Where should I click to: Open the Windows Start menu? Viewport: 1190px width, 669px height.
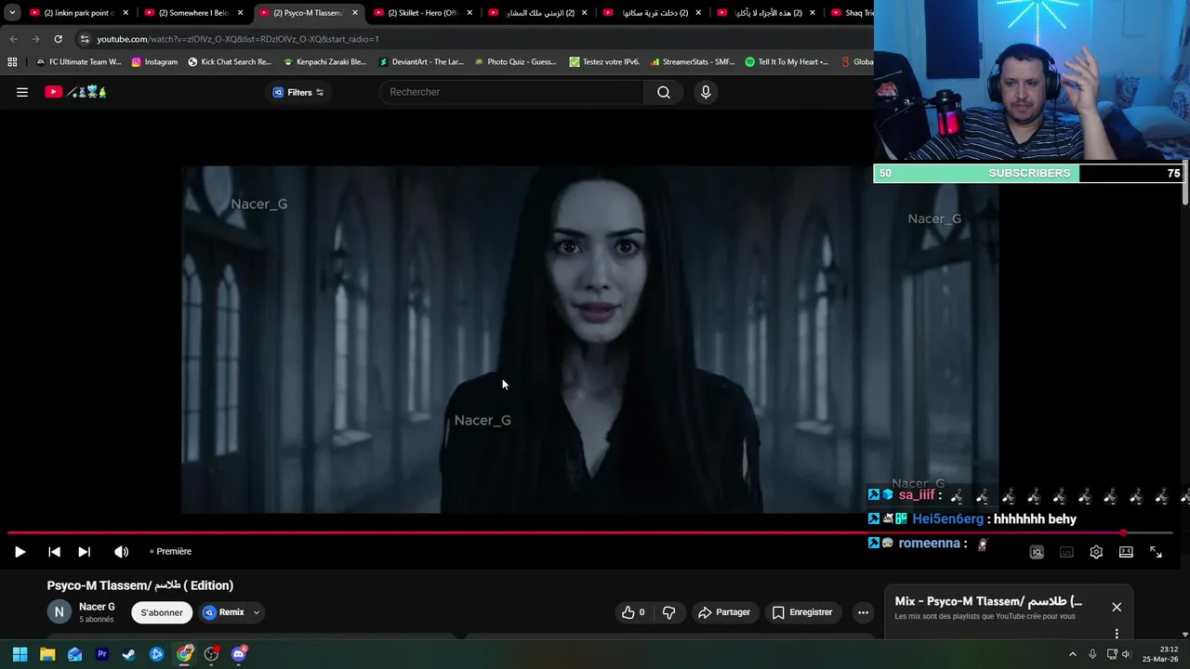pyautogui.click(x=20, y=654)
